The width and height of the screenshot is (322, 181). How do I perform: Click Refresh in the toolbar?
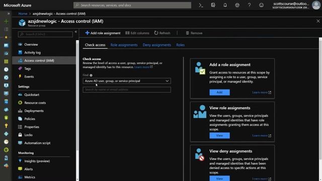[162, 33]
